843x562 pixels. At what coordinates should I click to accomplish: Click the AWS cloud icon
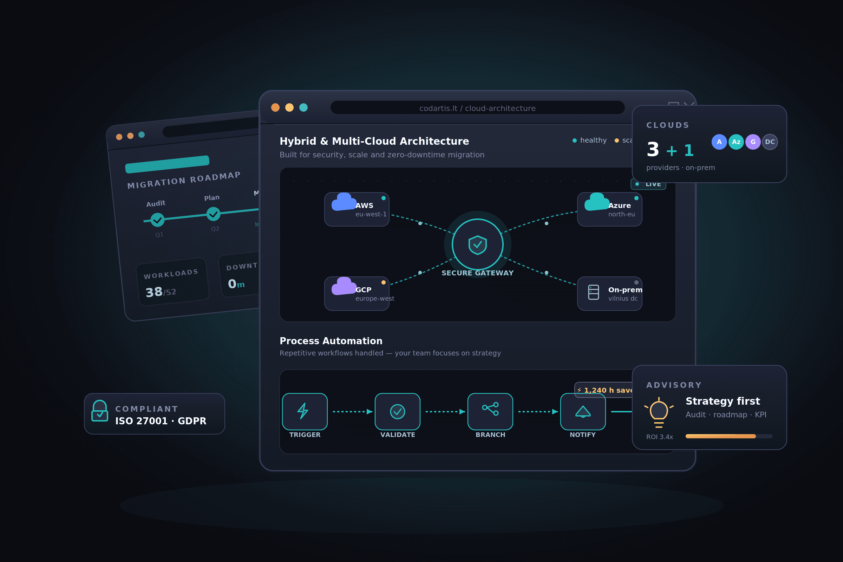pos(344,202)
